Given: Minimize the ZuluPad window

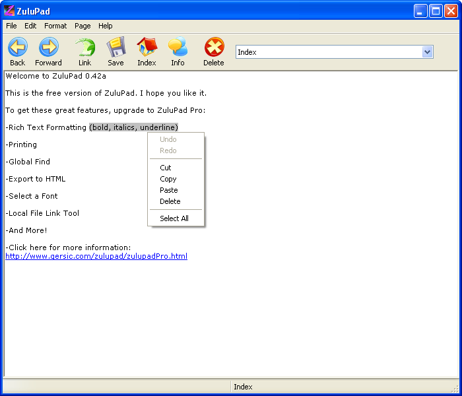Looking at the screenshot, I should 420,11.
